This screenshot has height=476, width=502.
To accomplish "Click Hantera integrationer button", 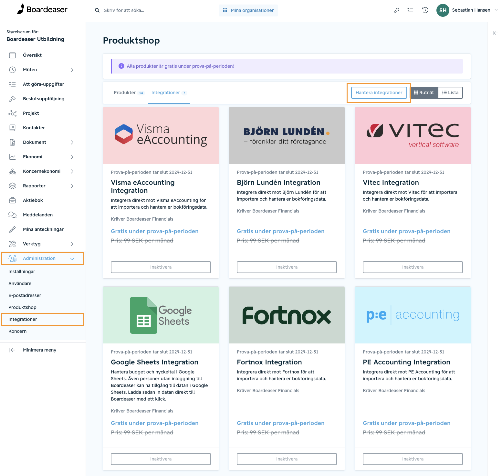I will [x=379, y=93].
